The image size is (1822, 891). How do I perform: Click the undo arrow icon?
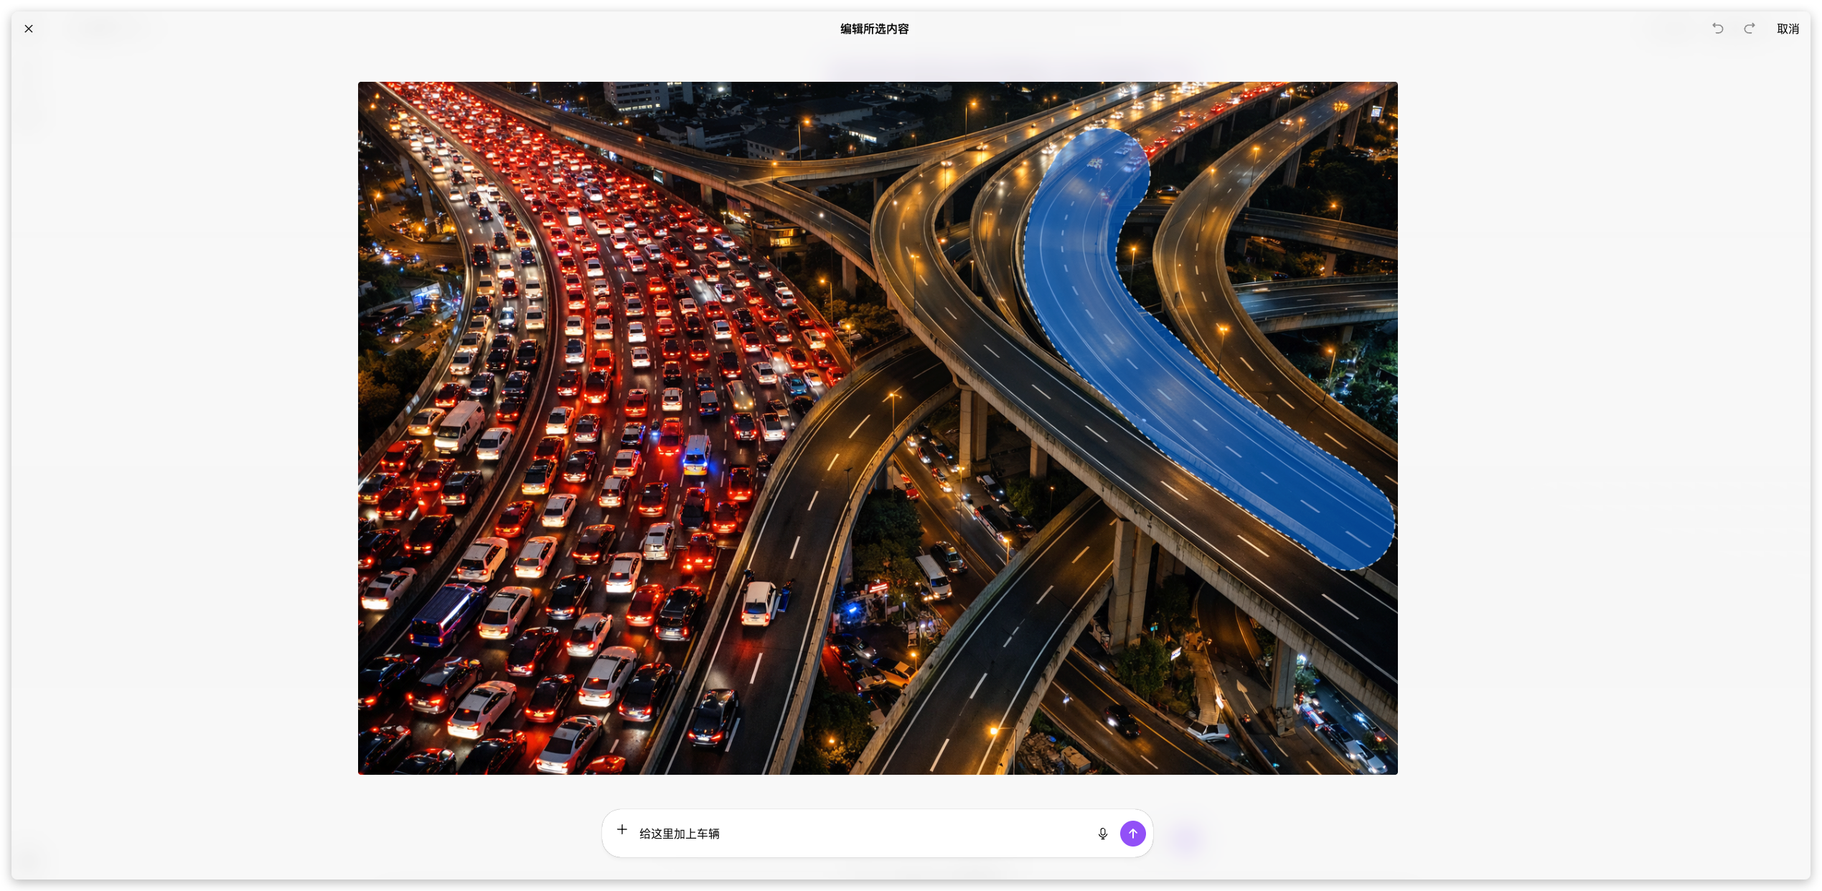coord(1717,29)
